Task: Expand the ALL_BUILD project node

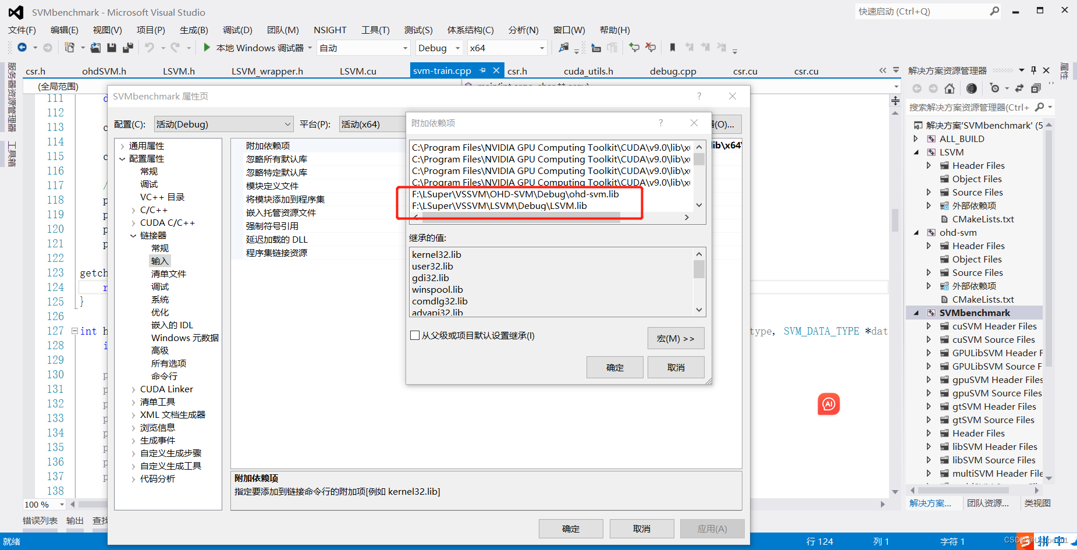Action: click(916, 139)
